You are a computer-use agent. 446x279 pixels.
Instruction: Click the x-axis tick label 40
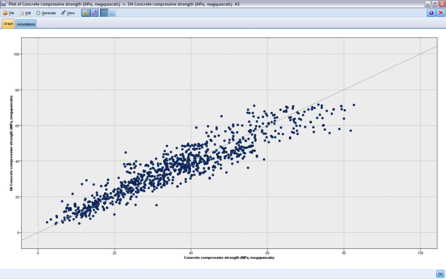(x=191, y=253)
